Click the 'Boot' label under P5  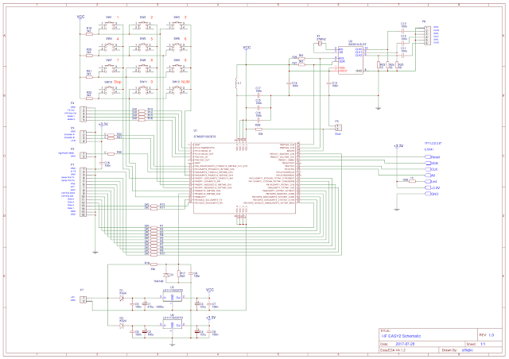coord(338,133)
